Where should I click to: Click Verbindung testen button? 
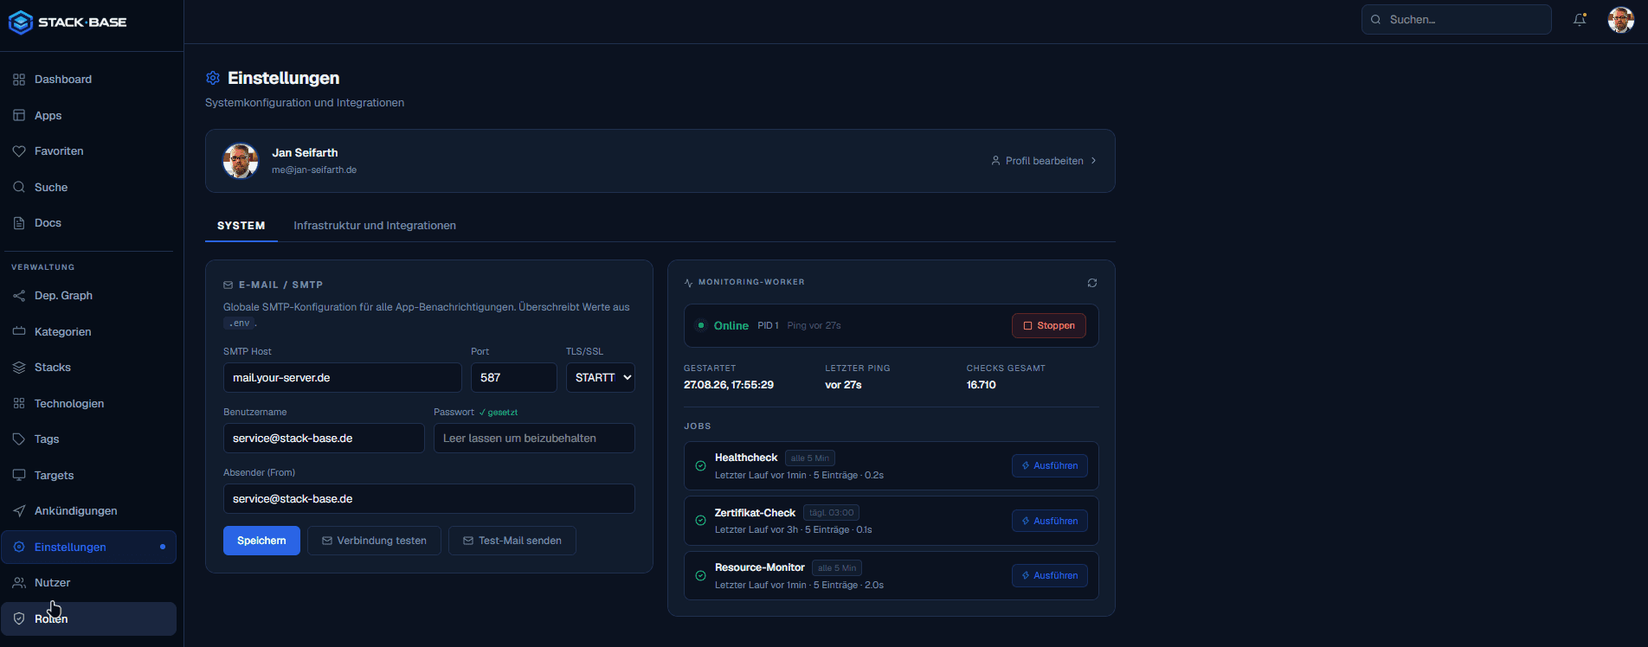[374, 541]
